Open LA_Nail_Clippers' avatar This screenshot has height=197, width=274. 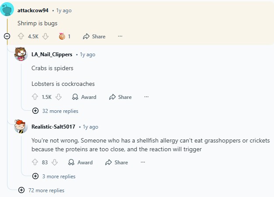[x=21, y=54]
